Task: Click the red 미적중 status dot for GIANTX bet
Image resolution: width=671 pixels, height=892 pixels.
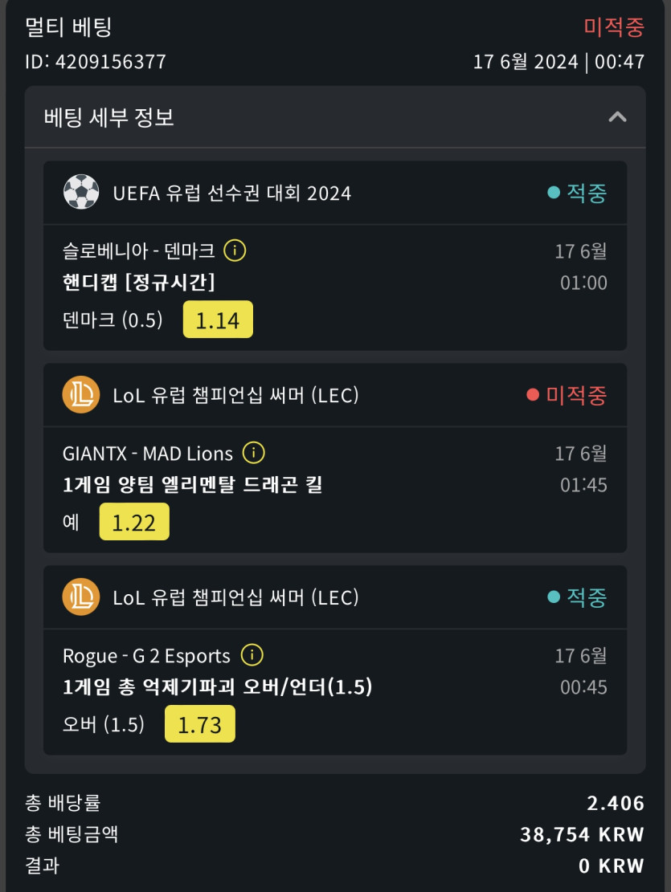Action: [533, 395]
